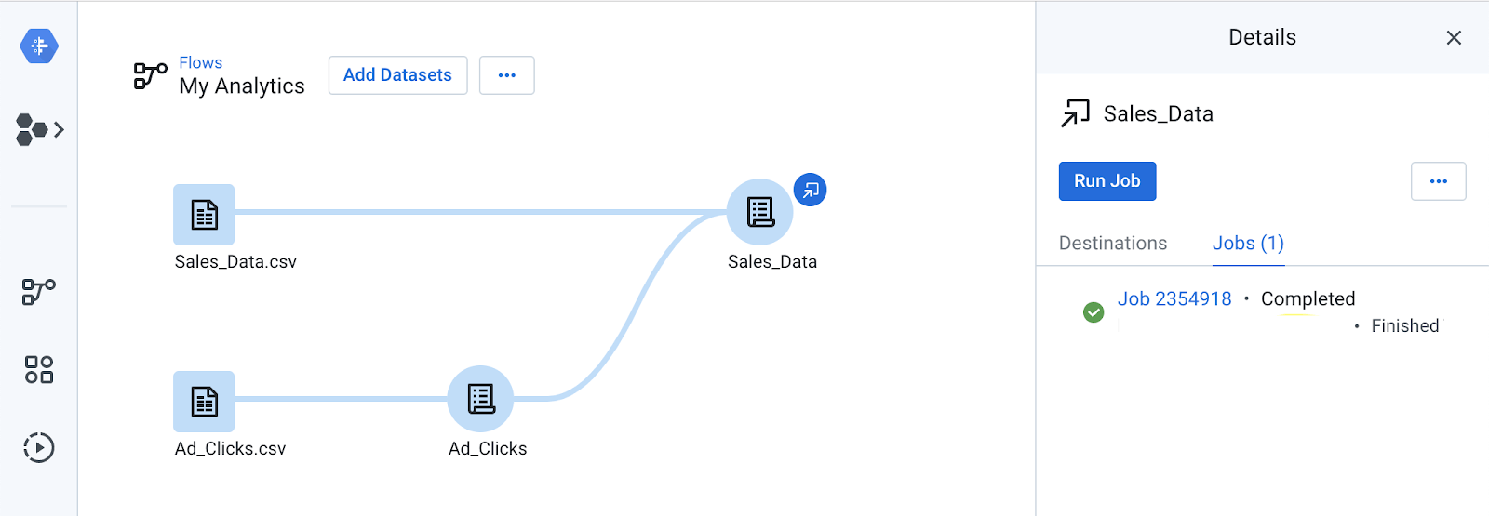Close the Details panel
Screen dimensions: 1489x516
(1454, 37)
